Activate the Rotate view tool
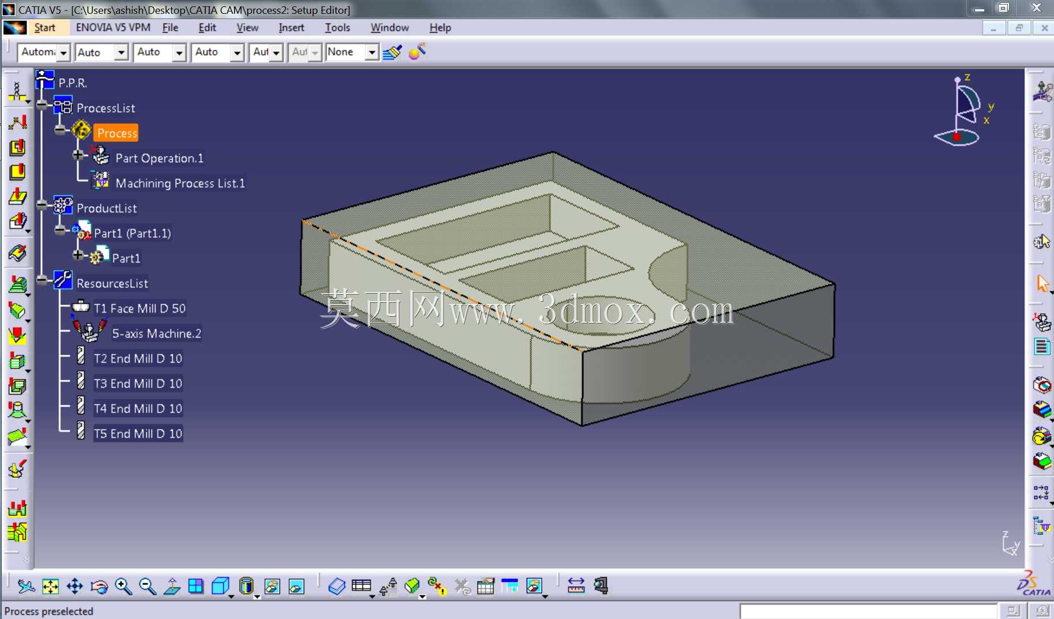1054x619 pixels. (x=99, y=586)
